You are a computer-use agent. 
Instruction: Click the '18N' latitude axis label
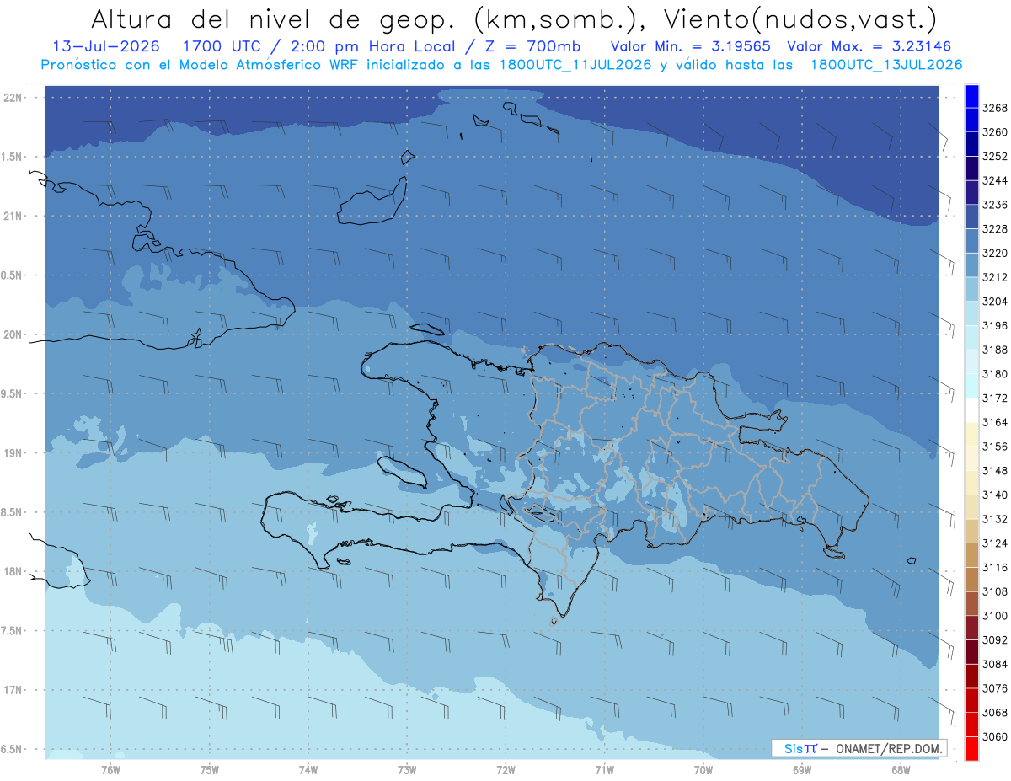click(x=13, y=571)
